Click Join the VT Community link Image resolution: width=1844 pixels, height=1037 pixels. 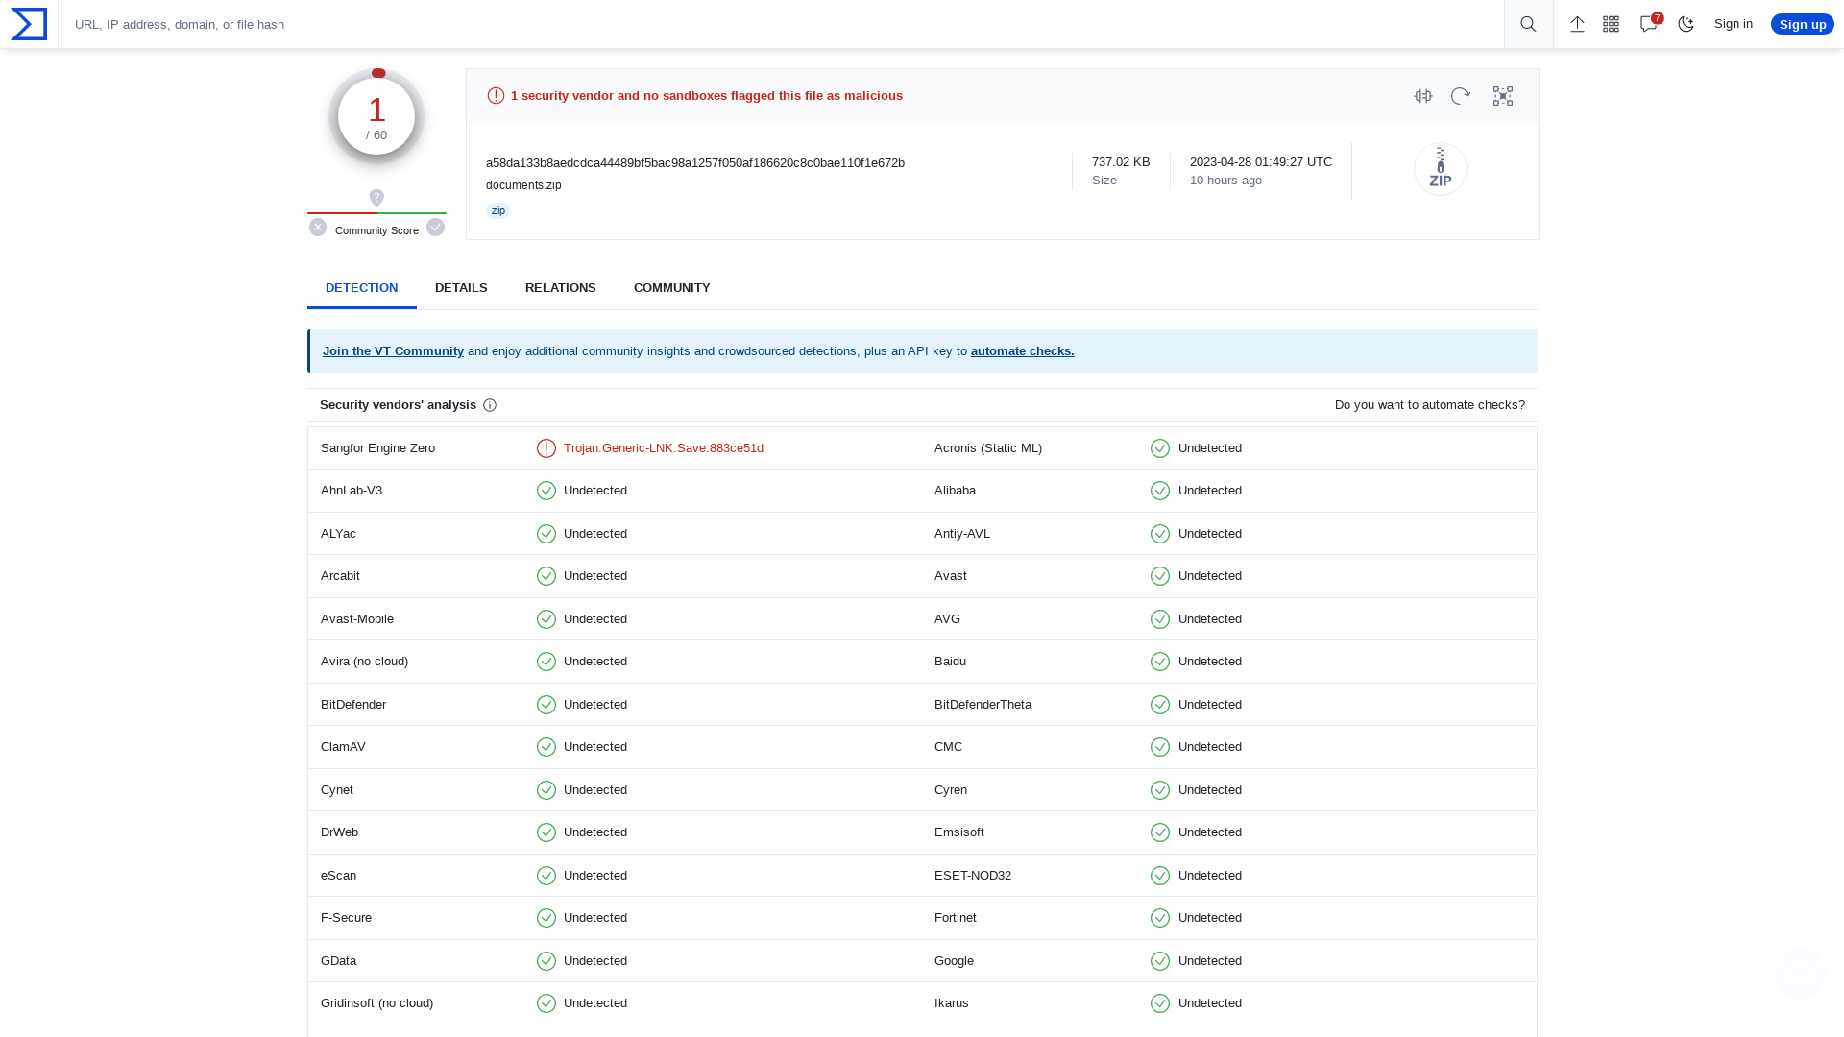(393, 350)
